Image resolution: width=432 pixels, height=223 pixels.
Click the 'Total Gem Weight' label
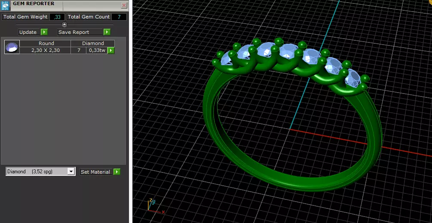(x=25, y=17)
